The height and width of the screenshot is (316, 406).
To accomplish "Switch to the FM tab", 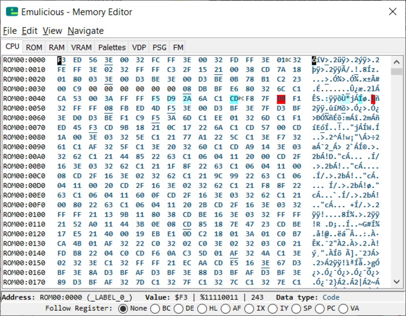I will coord(178,47).
